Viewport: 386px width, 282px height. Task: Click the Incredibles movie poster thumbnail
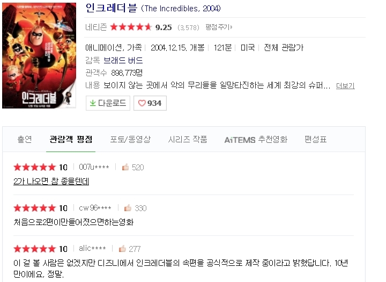click(39, 55)
